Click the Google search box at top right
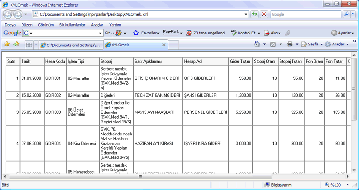 pos(306,14)
